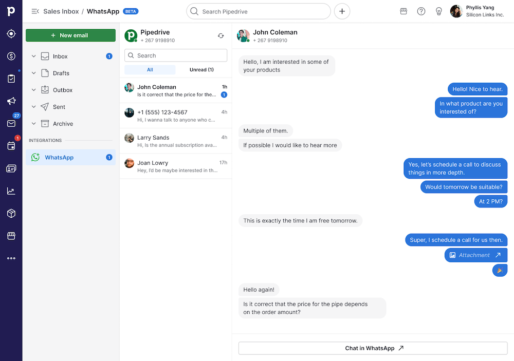
Task: Click Inbox unread count badge
Action: click(x=109, y=56)
